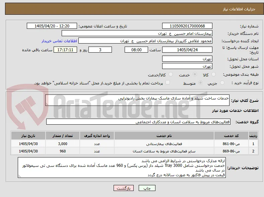Viewport: 264px width, 197px height.
Task: Click the شهر محل تحویل field
Action: tap(187, 66)
